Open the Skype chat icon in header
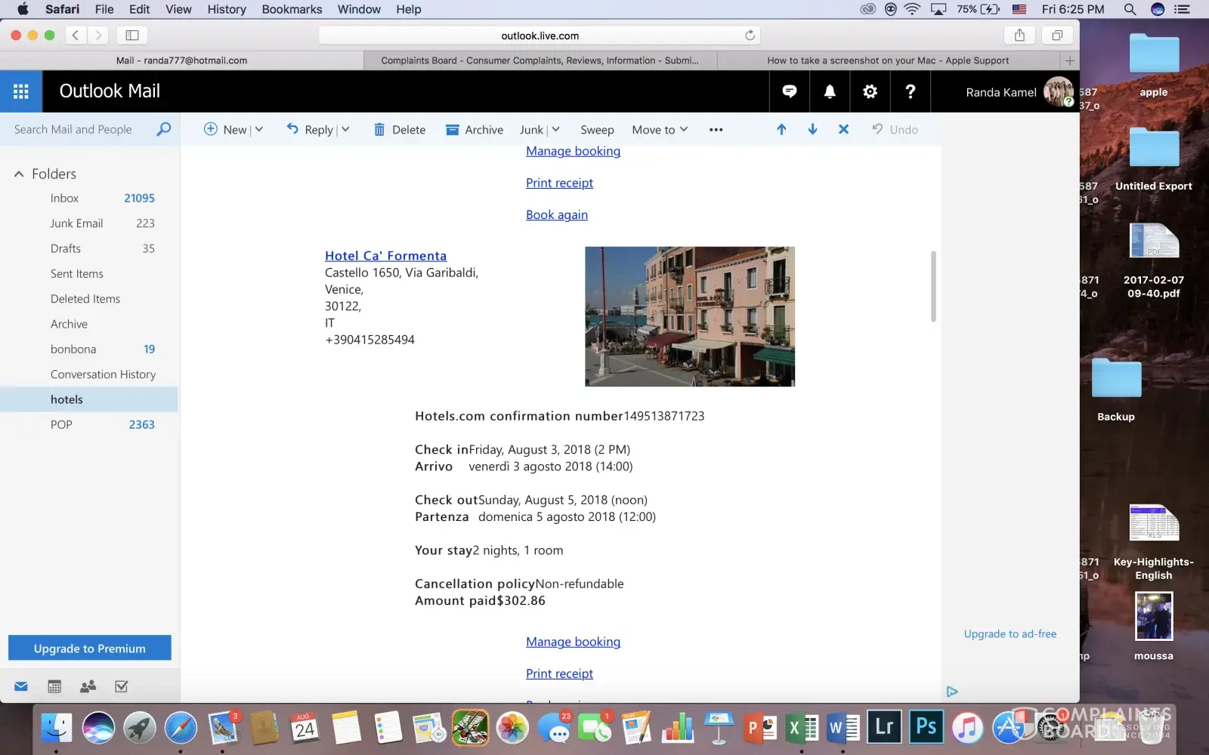 point(789,91)
